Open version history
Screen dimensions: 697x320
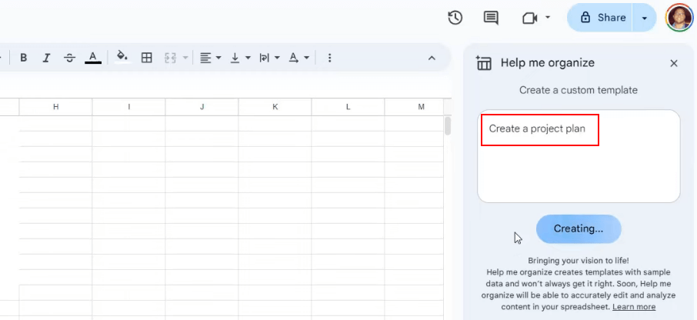tap(455, 18)
